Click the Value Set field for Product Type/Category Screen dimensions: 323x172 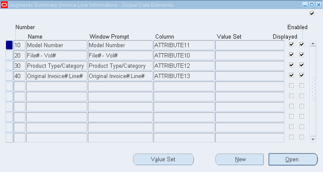click(250, 66)
